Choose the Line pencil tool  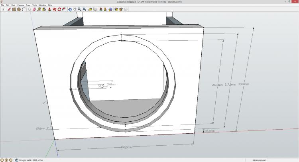point(9,9)
